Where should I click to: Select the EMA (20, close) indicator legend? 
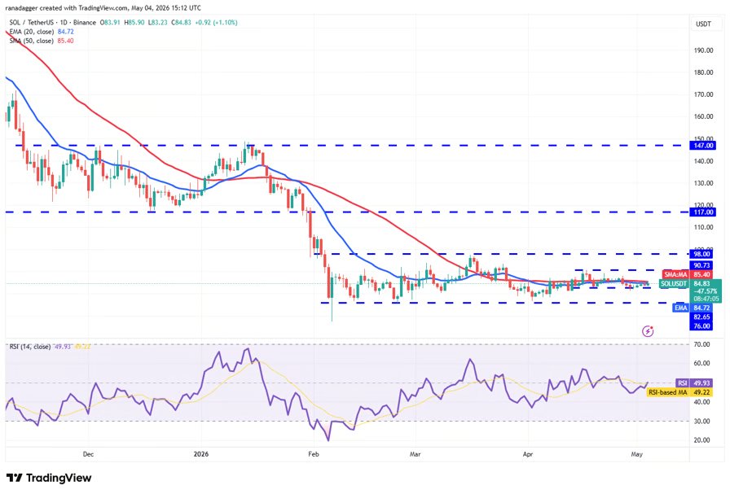[42, 32]
